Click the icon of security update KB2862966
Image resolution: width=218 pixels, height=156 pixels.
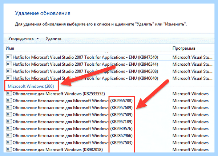(9, 135)
